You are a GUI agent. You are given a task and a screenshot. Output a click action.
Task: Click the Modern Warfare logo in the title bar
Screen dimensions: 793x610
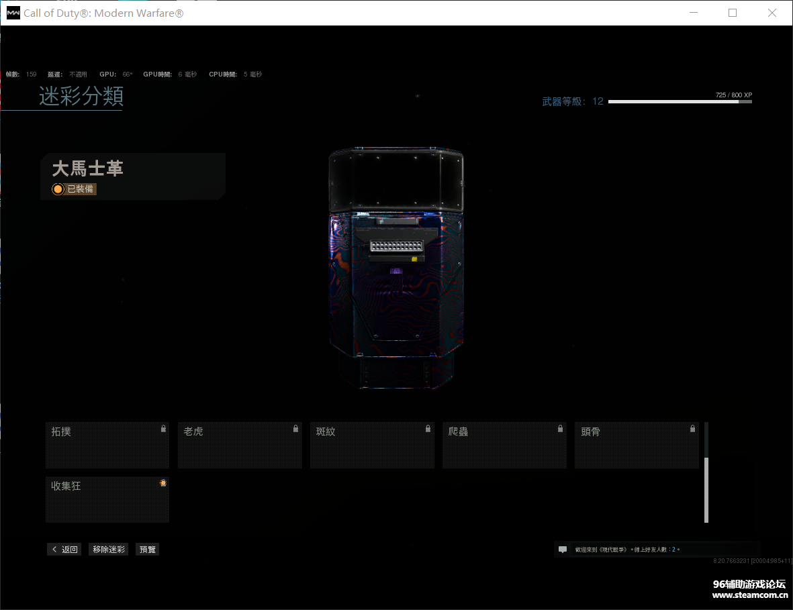(x=12, y=12)
